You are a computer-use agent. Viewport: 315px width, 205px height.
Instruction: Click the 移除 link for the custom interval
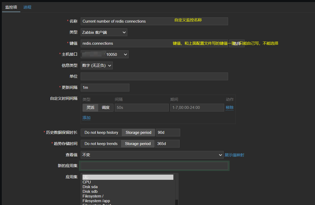(230, 108)
